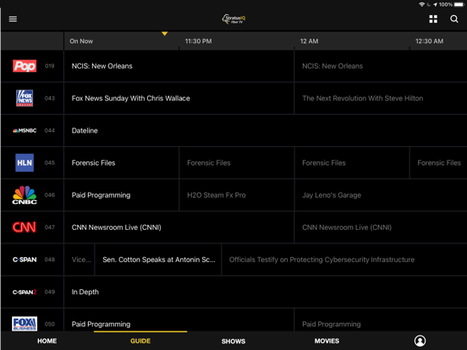Open the search magnifier
Viewport: 467px width, 350px height.
point(454,19)
